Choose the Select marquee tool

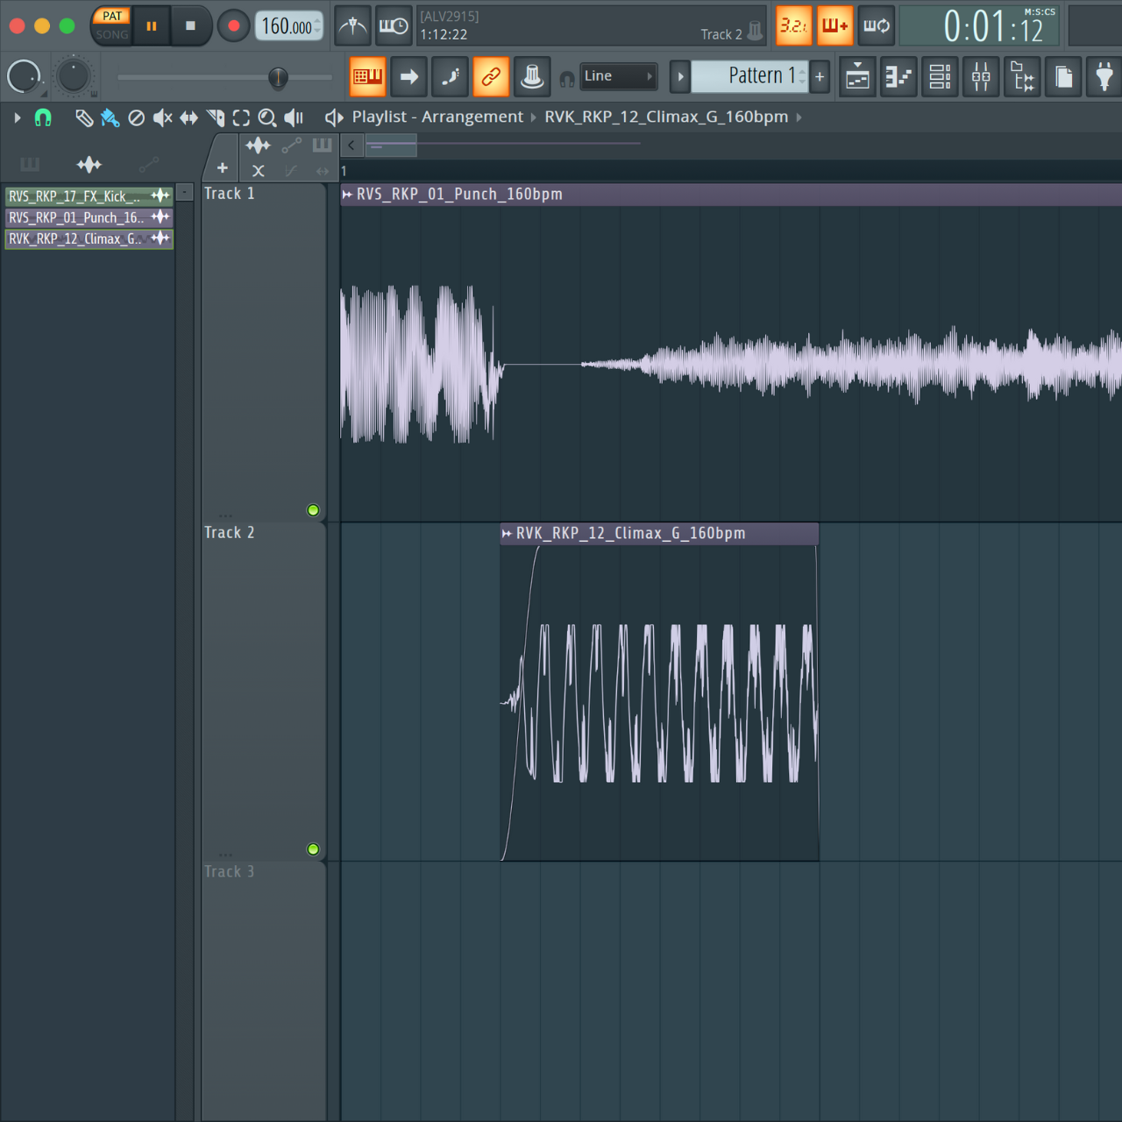pyautogui.click(x=241, y=117)
